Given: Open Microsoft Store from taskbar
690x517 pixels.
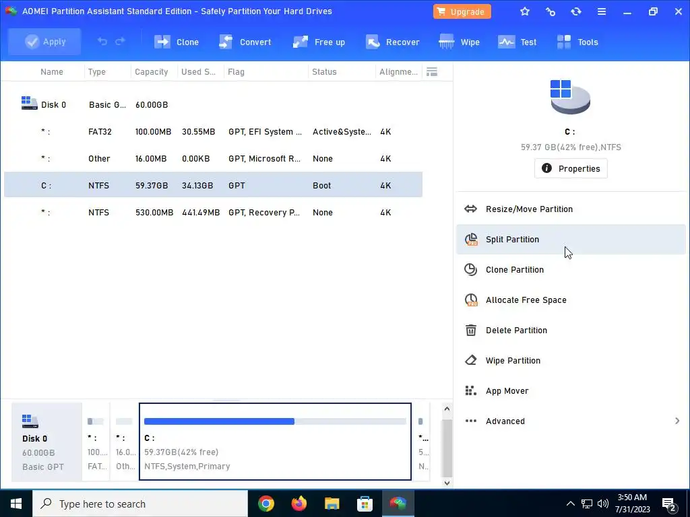Looking at the screenshot, I should [x=365, y=504].
